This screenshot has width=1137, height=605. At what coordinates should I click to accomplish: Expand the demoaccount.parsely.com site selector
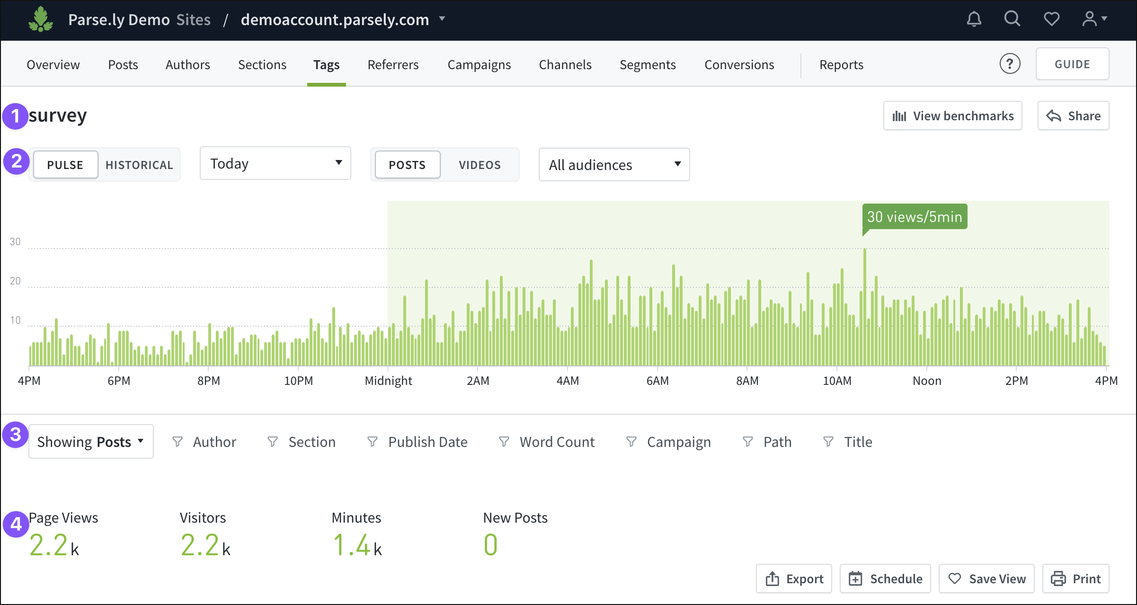pos(343,19)
